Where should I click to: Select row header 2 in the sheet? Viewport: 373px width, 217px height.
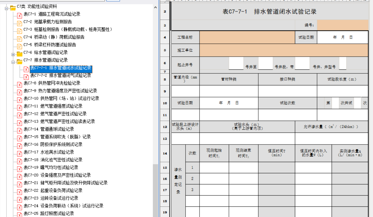tap(165, 12)
